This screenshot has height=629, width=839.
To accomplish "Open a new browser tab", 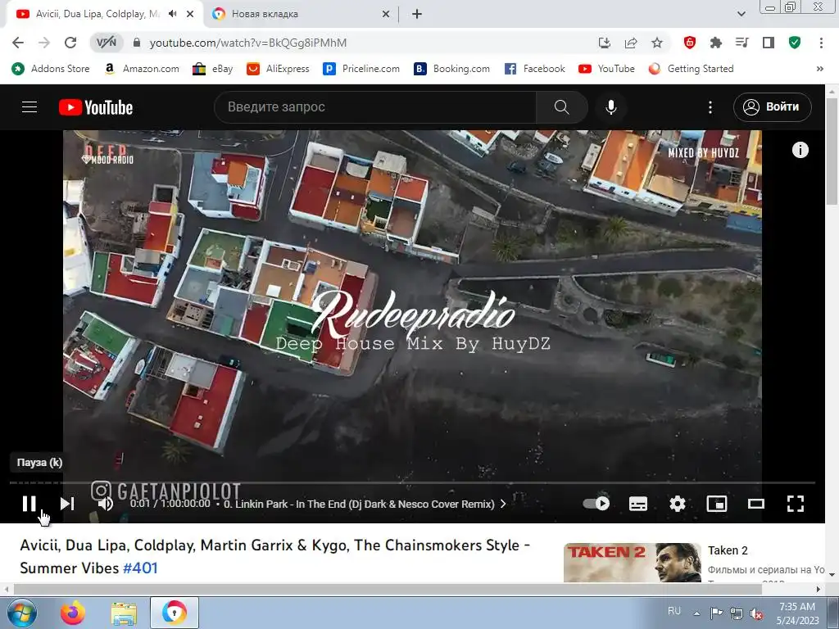I will point(417,14).
